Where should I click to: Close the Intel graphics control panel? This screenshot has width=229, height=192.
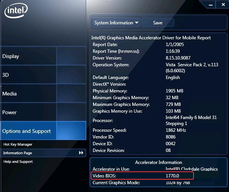click(x=223, y=4)
